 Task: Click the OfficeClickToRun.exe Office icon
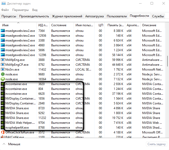tap(3, 132)
